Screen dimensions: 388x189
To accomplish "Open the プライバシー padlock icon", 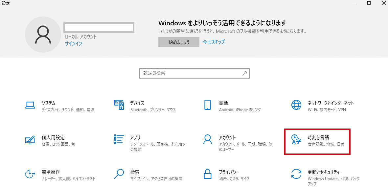I will coord(208,174).
